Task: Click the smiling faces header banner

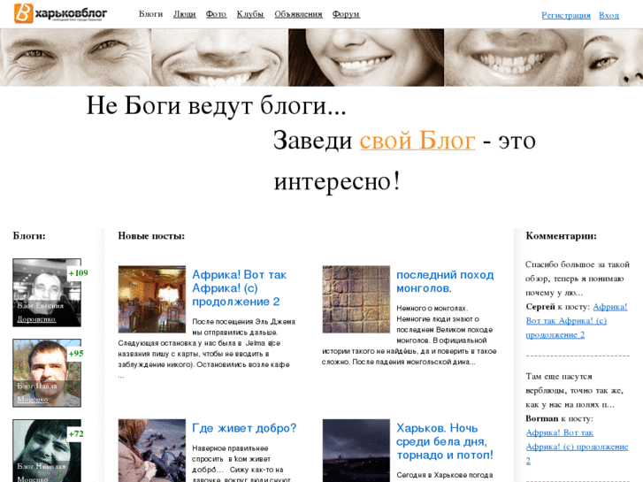Action: coord(322,57)
